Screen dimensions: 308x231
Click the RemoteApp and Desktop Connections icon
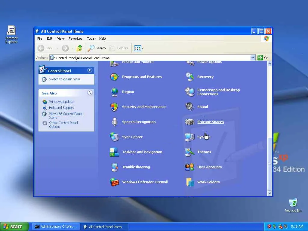click(189, 92)
